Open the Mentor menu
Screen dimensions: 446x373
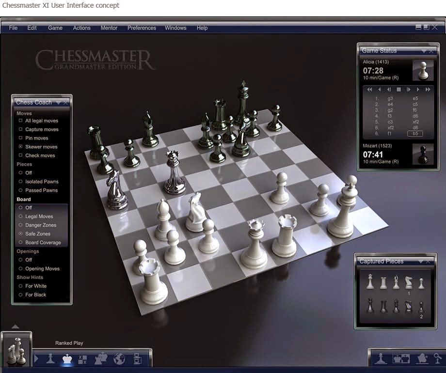tap(109, 28)
